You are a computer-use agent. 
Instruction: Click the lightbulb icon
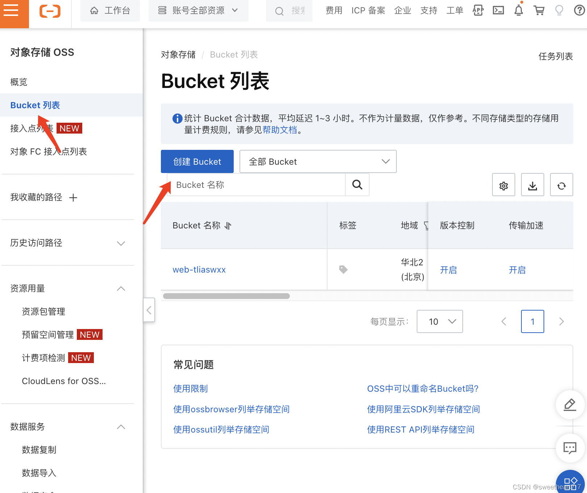pos(559,10)
